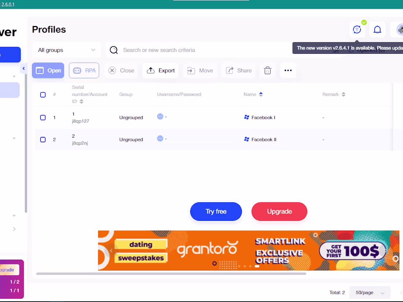Expand the first sidebar section arrow
The image size is (403, 302).
click(x=14, y=77)
